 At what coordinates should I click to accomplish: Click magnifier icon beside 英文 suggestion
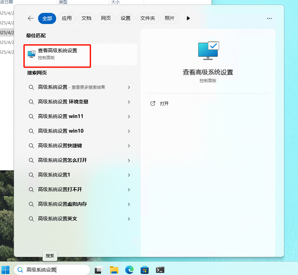(31, 219)
